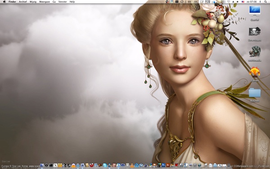The height and width of the screenshot is (169, 270).
Task: Open the blue folder stack in Dock
Action: pos(215,165)
